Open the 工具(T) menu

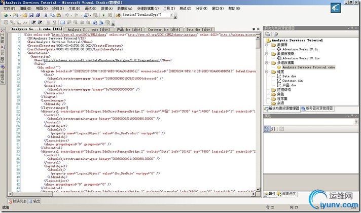pyautogui.click(x=169, y=8)
